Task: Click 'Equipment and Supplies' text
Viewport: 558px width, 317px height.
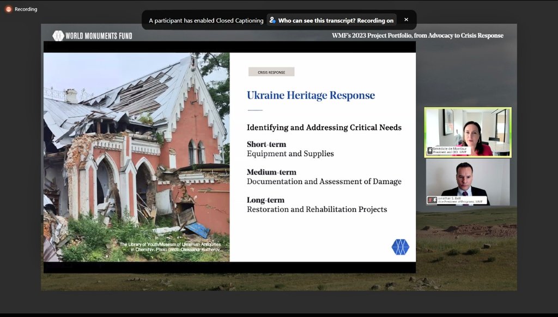Action: pos(290,154)
